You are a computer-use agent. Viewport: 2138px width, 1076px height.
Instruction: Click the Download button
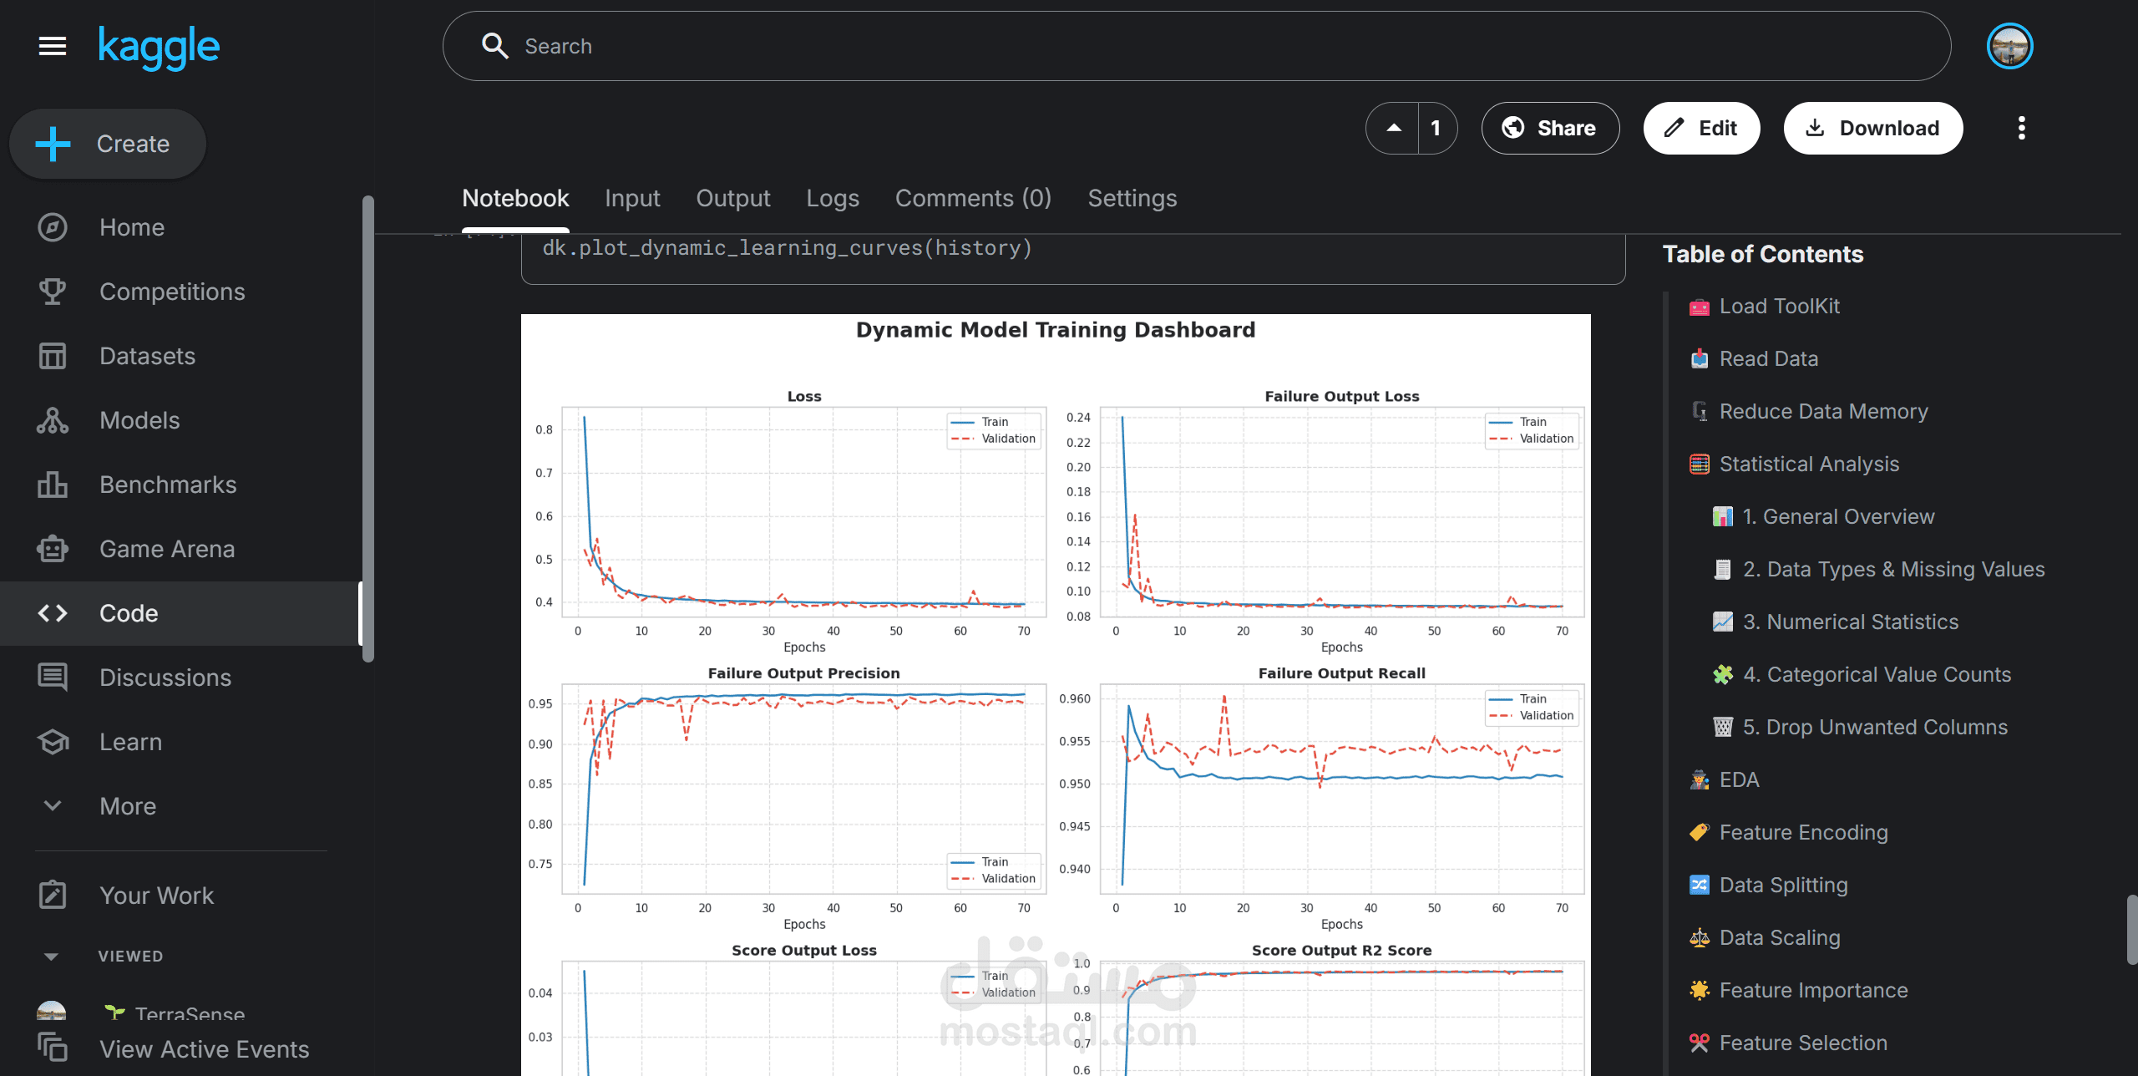click(x=1872, y=128)
